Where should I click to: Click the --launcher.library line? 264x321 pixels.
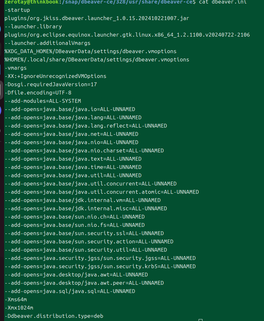pos(33,26)
